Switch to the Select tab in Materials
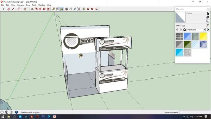The width and height of the screenshot is (211, 119). (x=178, y=25)
